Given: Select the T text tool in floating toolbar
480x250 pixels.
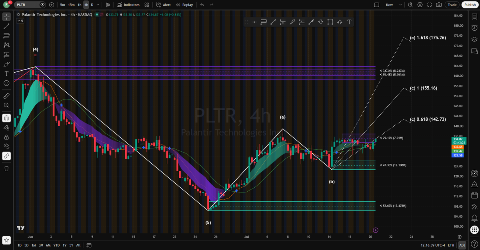Looking at the screenshot, I should (349, 22).
